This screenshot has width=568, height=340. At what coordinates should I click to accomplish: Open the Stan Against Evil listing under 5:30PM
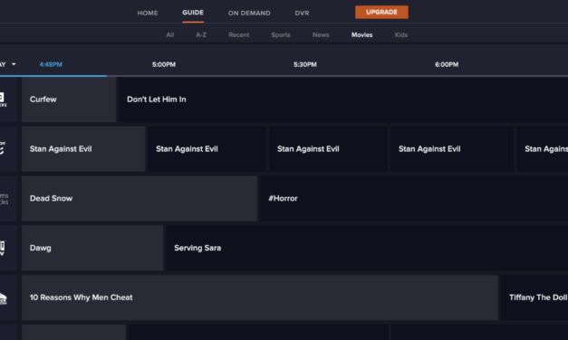coord(329,149)
